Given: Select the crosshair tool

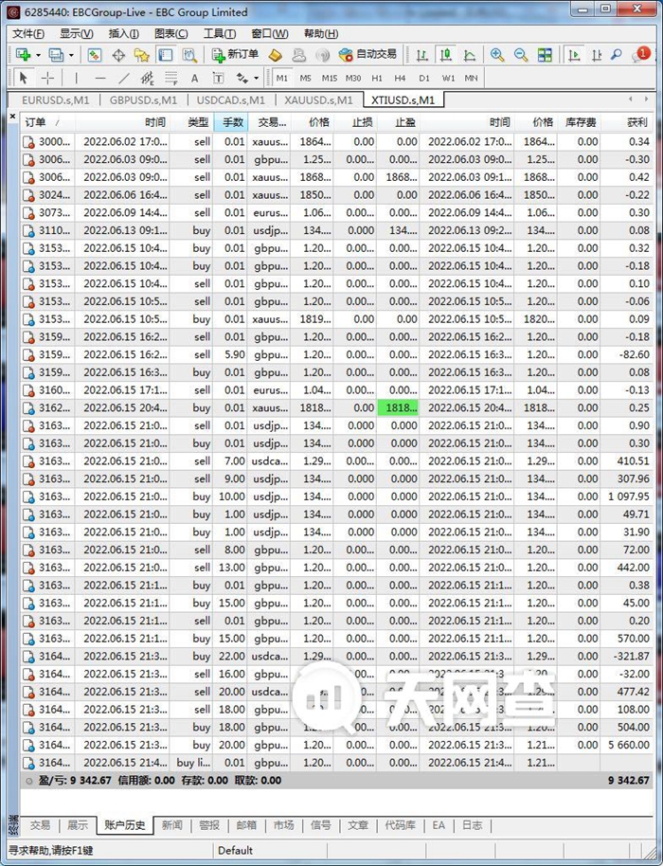Looking at the screenshot, I should pyautogui.click(x=47, y=78).
